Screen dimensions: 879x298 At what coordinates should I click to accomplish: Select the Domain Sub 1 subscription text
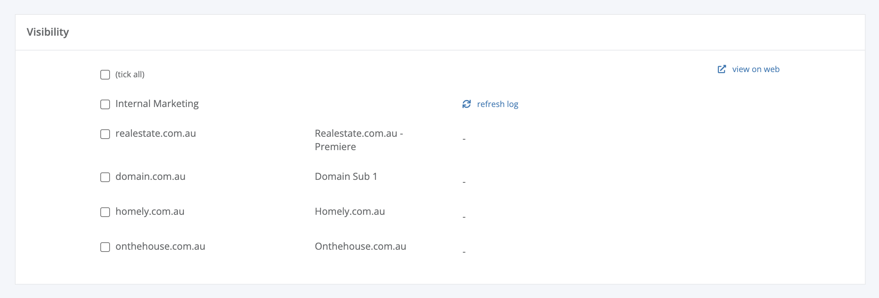[x=346, y=176]
